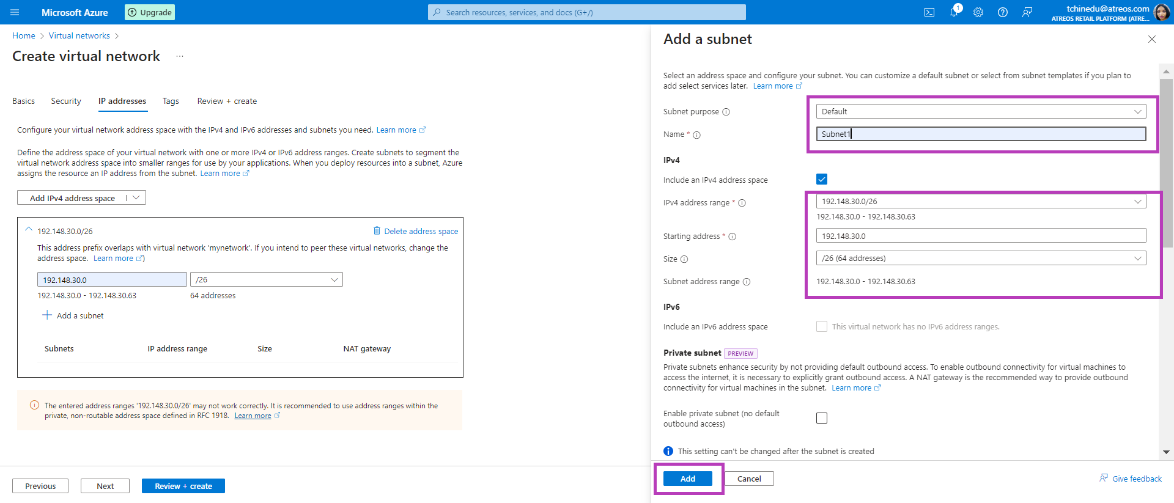Click the Home breadcrumb link
Screen dimensions: 1174x503
[24, 35]
